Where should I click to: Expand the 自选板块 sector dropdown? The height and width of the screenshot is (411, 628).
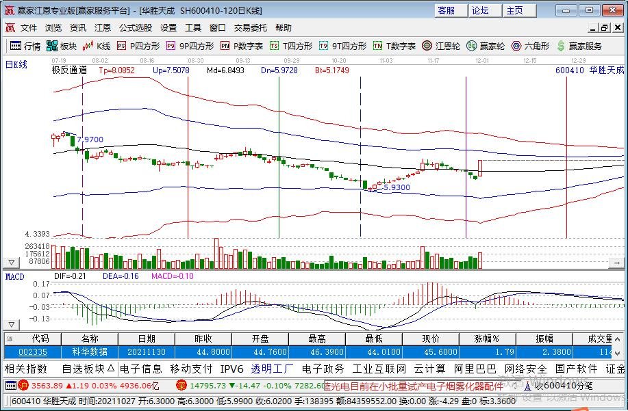[x=88, y=369]
